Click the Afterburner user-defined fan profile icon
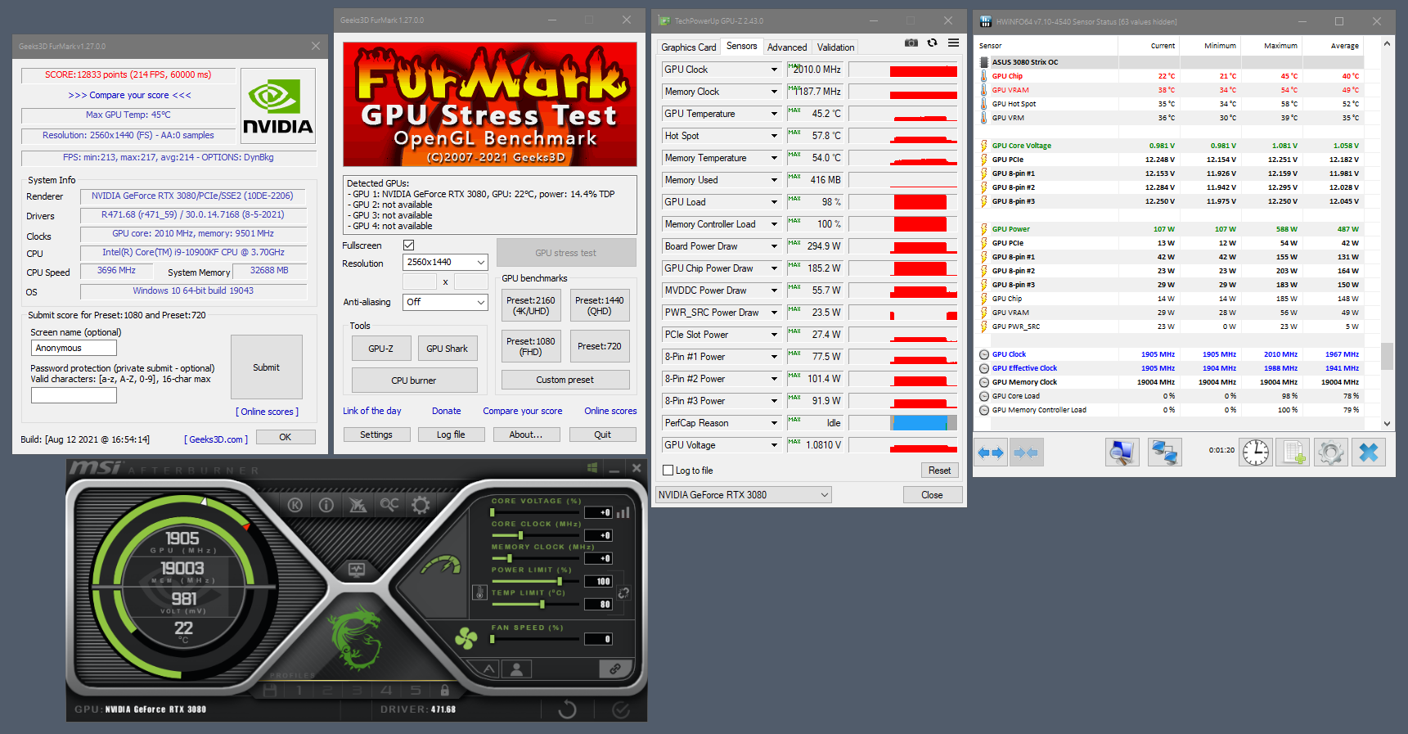This screenshot has width=1408, height=734. click(517, 669)
